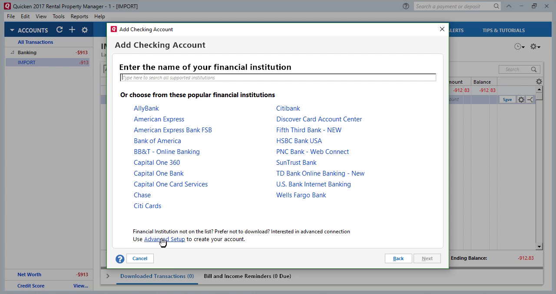Open the help icon in the title bar
This screenshot has height=294, width=556.
tap(406, 6)
